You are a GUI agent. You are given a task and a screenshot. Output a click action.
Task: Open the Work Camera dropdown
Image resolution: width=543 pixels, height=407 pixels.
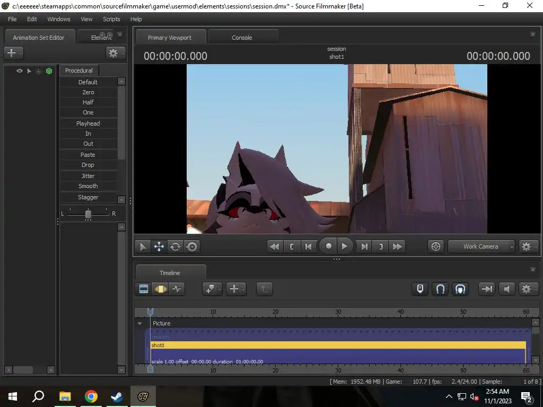481,246
